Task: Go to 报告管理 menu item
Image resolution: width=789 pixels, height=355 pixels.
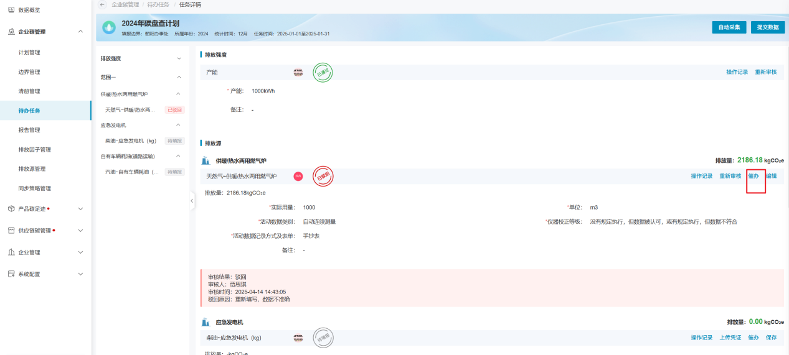Action: coord(29,130)
